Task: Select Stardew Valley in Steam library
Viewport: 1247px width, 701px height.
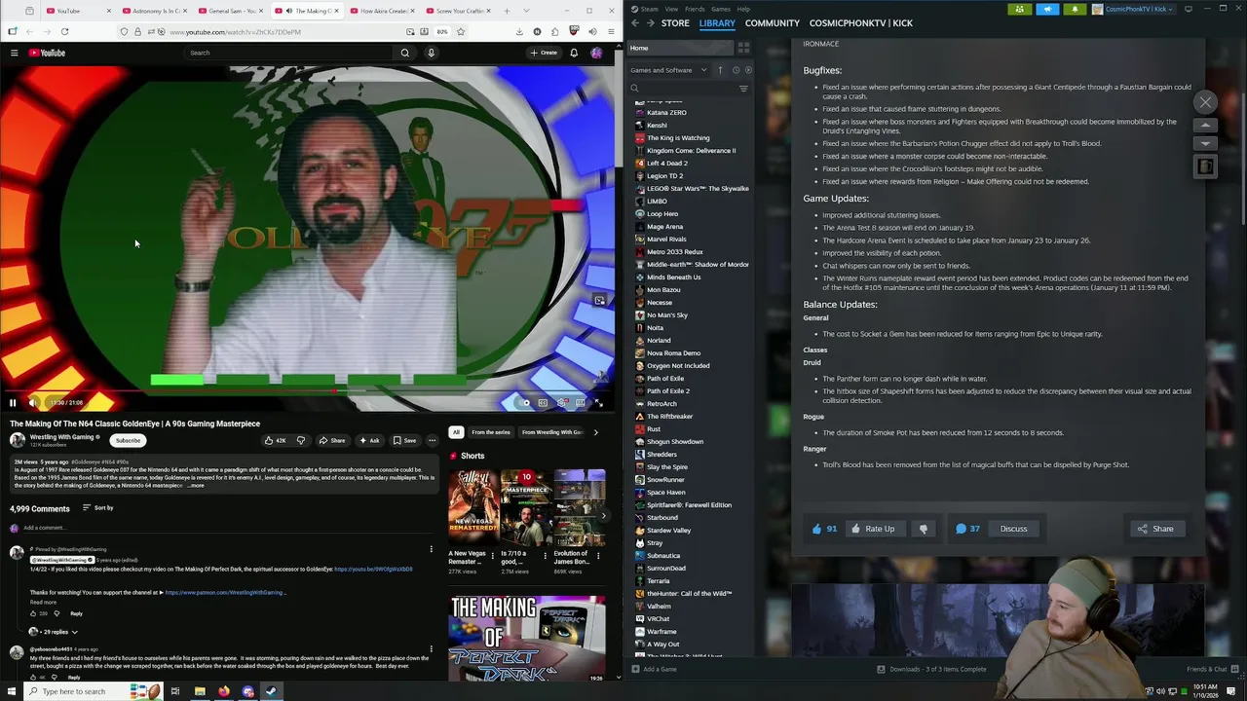Action: (668, 531)
